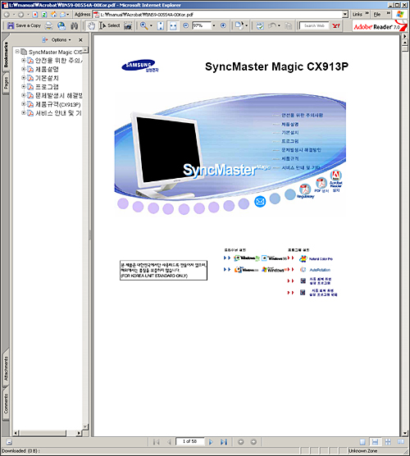410x456 pixels.
Task: Click the 안전을 위한 주의사항 link on page
Action: (x=302, y=115)
